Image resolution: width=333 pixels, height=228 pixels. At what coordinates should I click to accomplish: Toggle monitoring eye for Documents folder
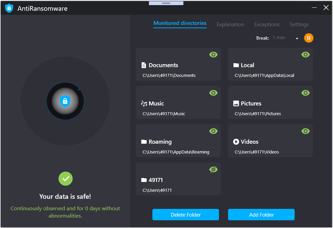coord(213,54)
